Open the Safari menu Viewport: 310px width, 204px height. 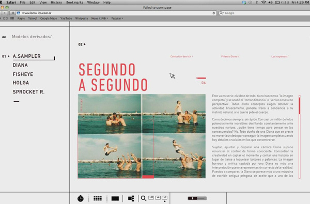click(11, 3)
